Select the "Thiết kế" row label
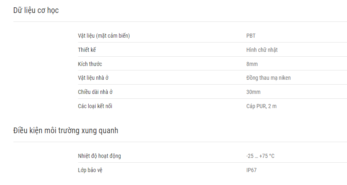The height and width of the screenshot is (185, 347). pos(87,50)
